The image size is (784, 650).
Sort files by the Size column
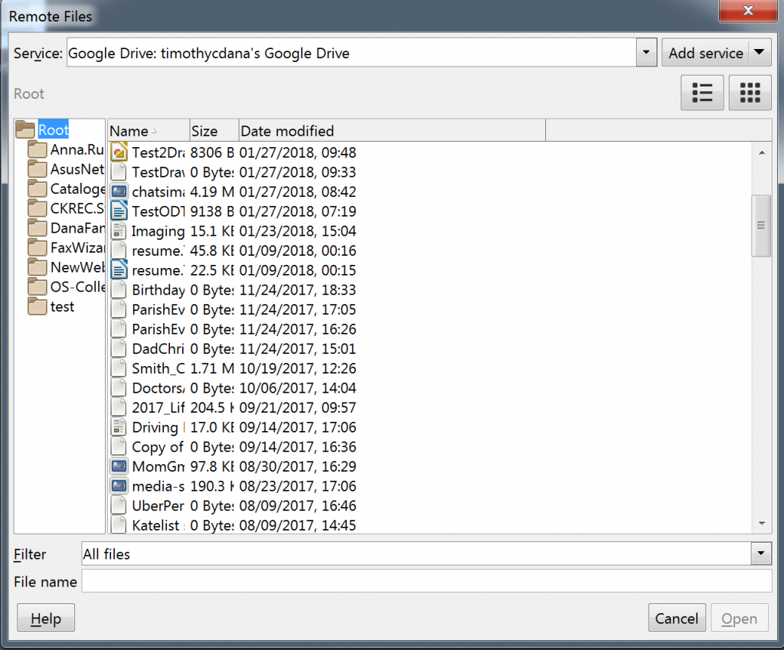click(x=214, y=130)
